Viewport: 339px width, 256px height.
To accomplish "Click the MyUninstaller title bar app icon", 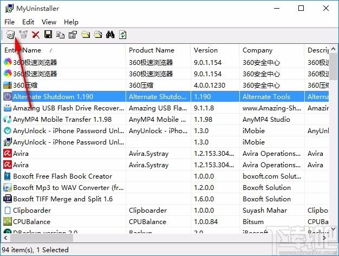I will point(9,9).
